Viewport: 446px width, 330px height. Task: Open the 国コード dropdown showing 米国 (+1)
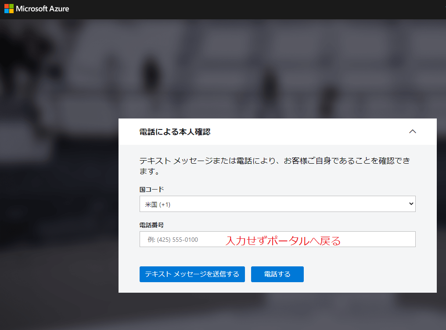tap(277, 204)
